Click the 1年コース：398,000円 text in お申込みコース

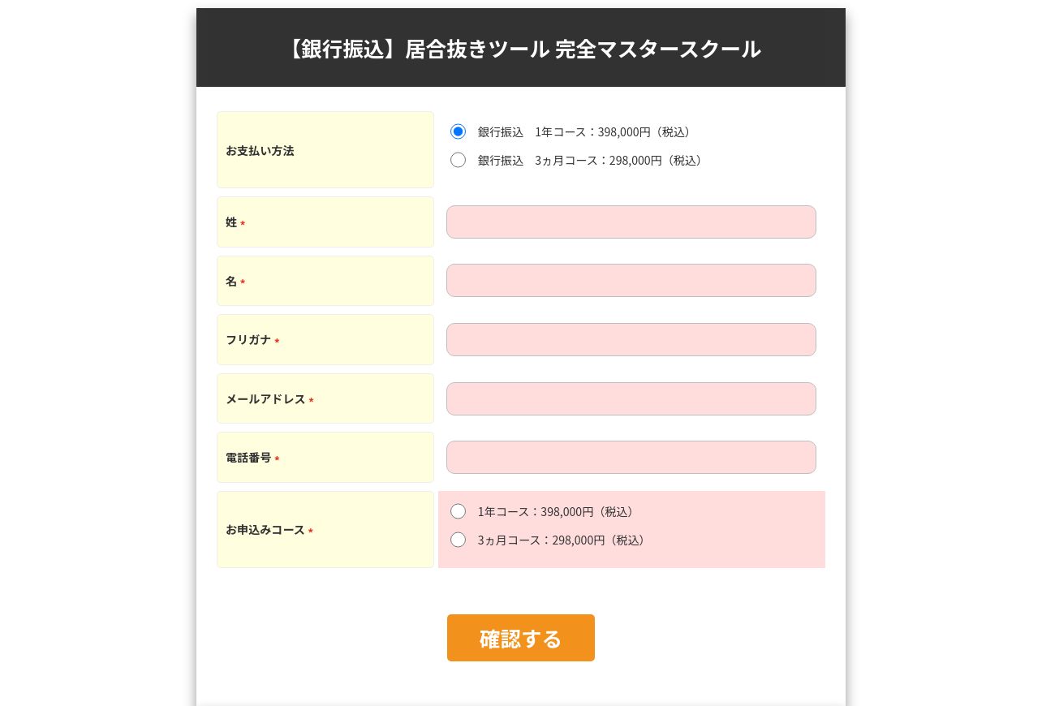click(556, 511)
